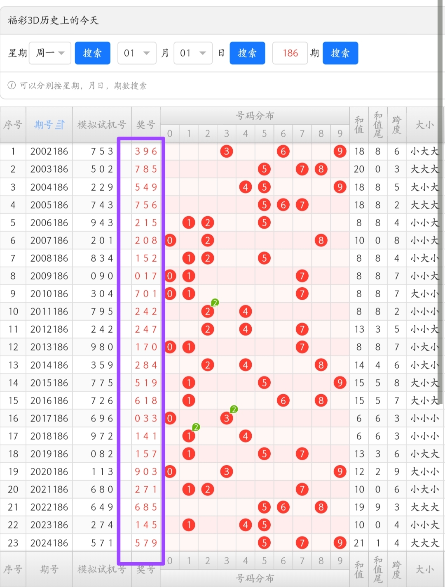The image size is (445, 587).
Task: Select issue number 2019186
Action: point(49,454)
